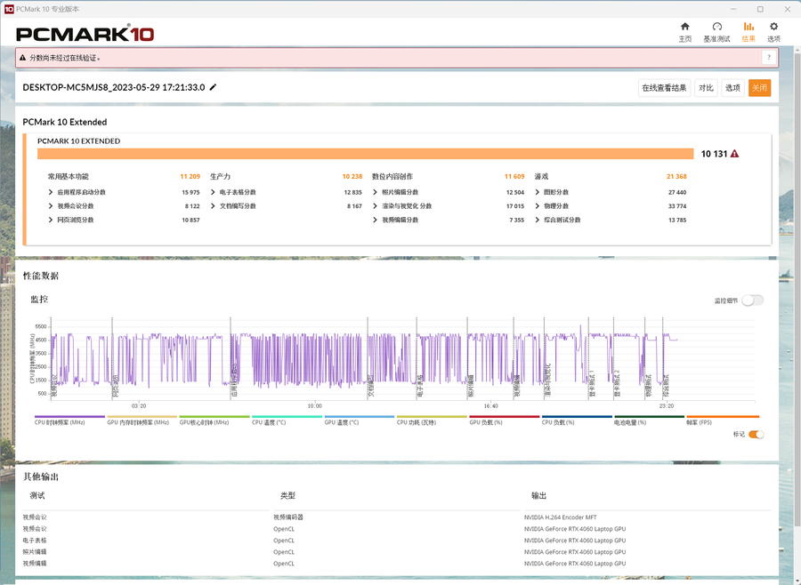The height and width of the screenshot is (585, 801).
Task: Expand the 物理分数 row
Action: click(x=538, y=205)
